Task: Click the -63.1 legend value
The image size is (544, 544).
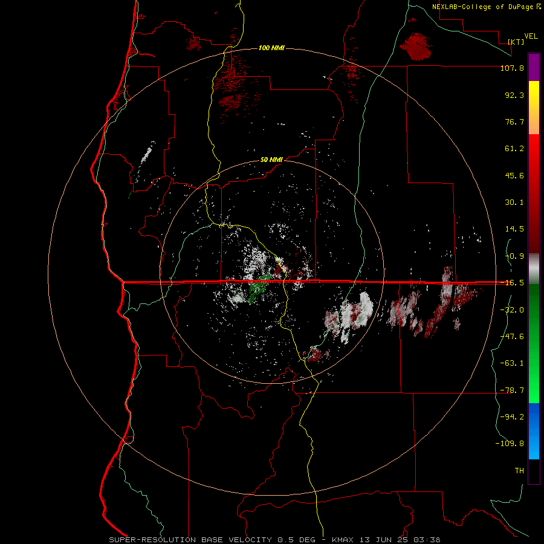Action: [x=512, y=363]
